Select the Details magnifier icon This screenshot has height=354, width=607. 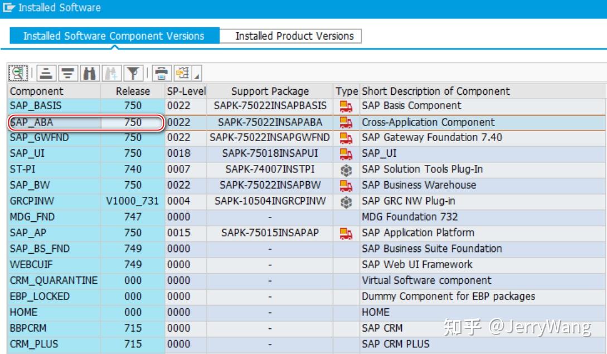pyautogui.click(x=17, y=72)
